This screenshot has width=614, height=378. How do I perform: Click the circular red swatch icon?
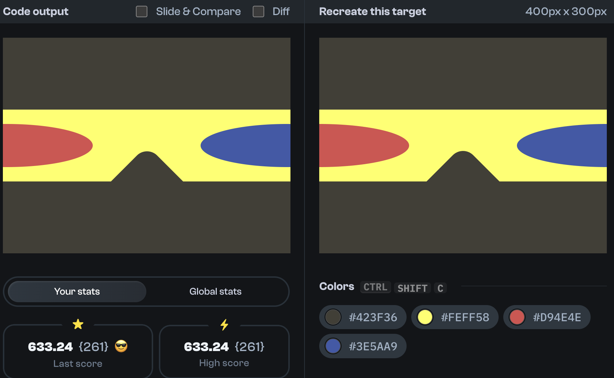coord(517,317)
